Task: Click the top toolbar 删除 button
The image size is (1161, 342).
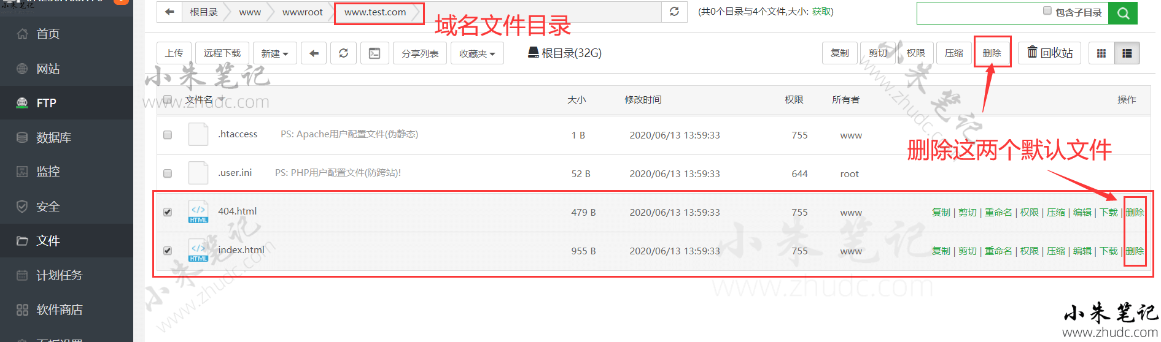Action: (992, 53)
